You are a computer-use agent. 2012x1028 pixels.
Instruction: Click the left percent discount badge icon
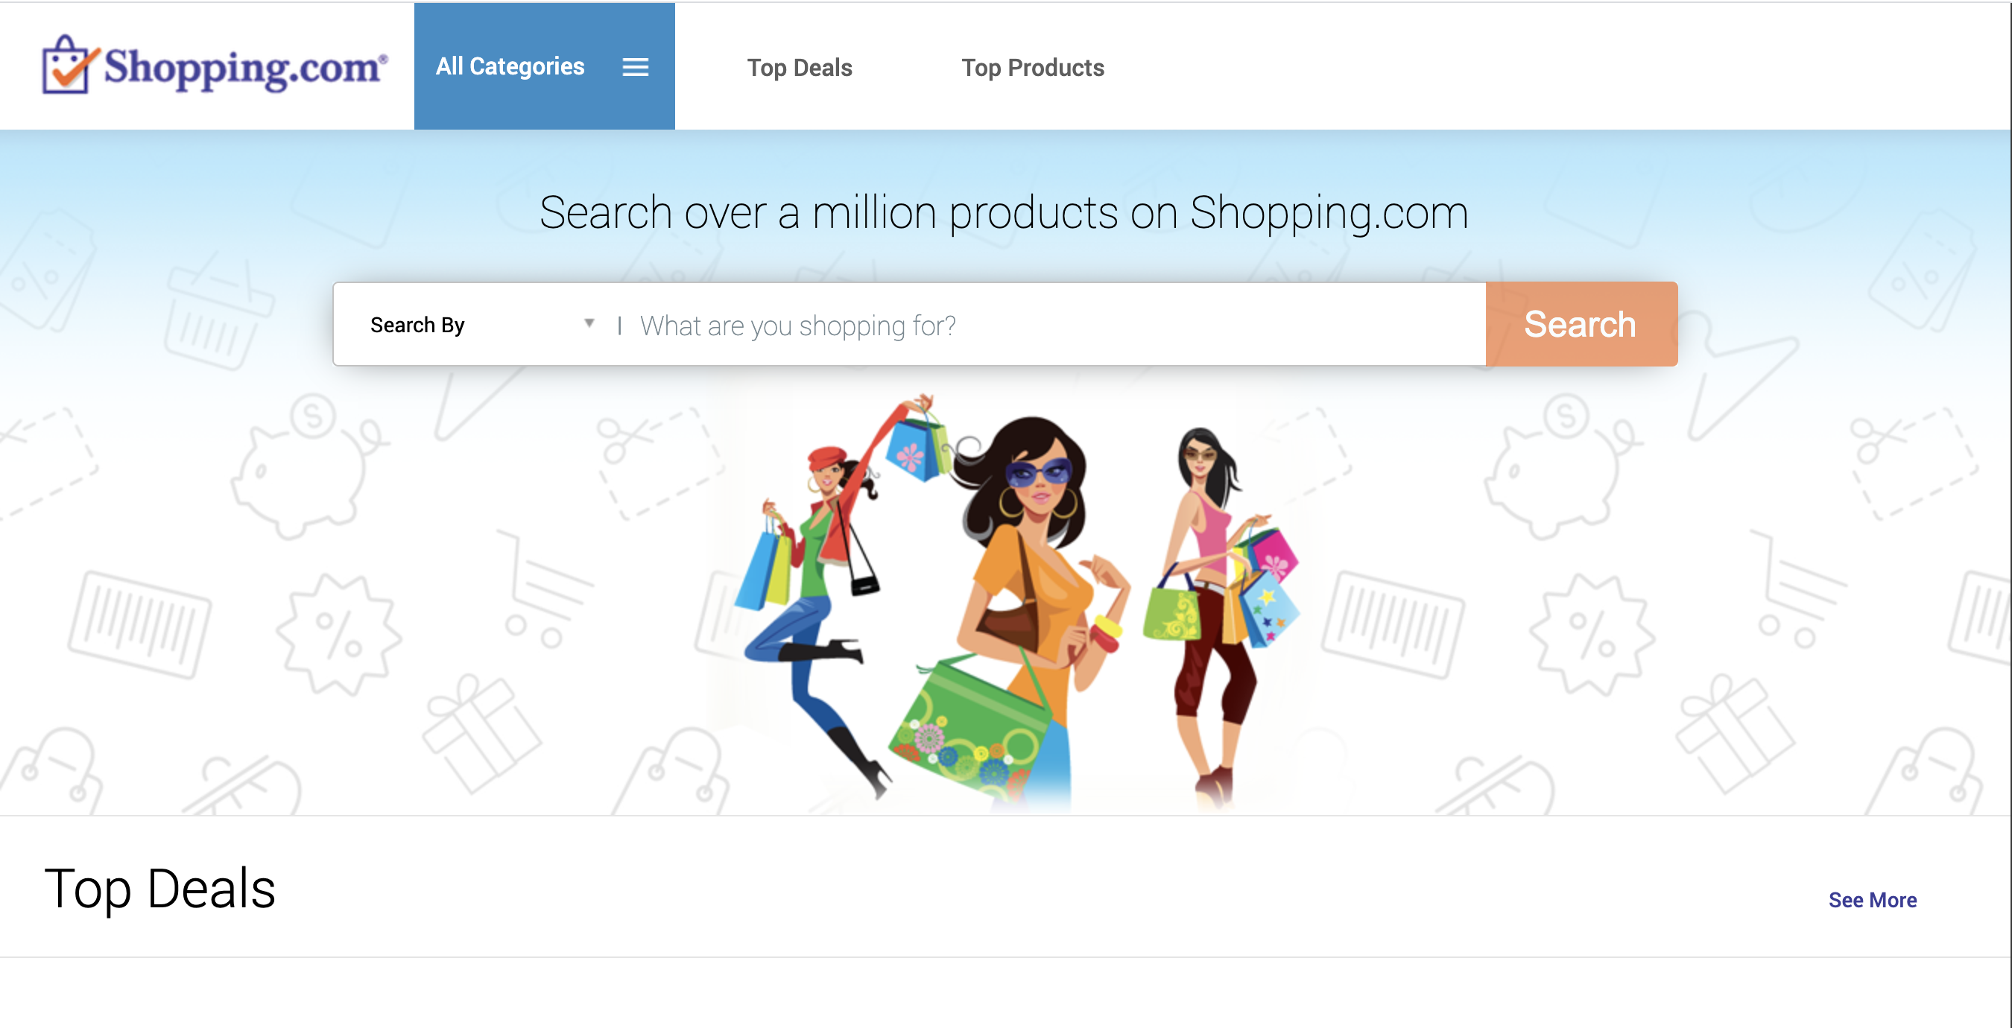(338, 635)
